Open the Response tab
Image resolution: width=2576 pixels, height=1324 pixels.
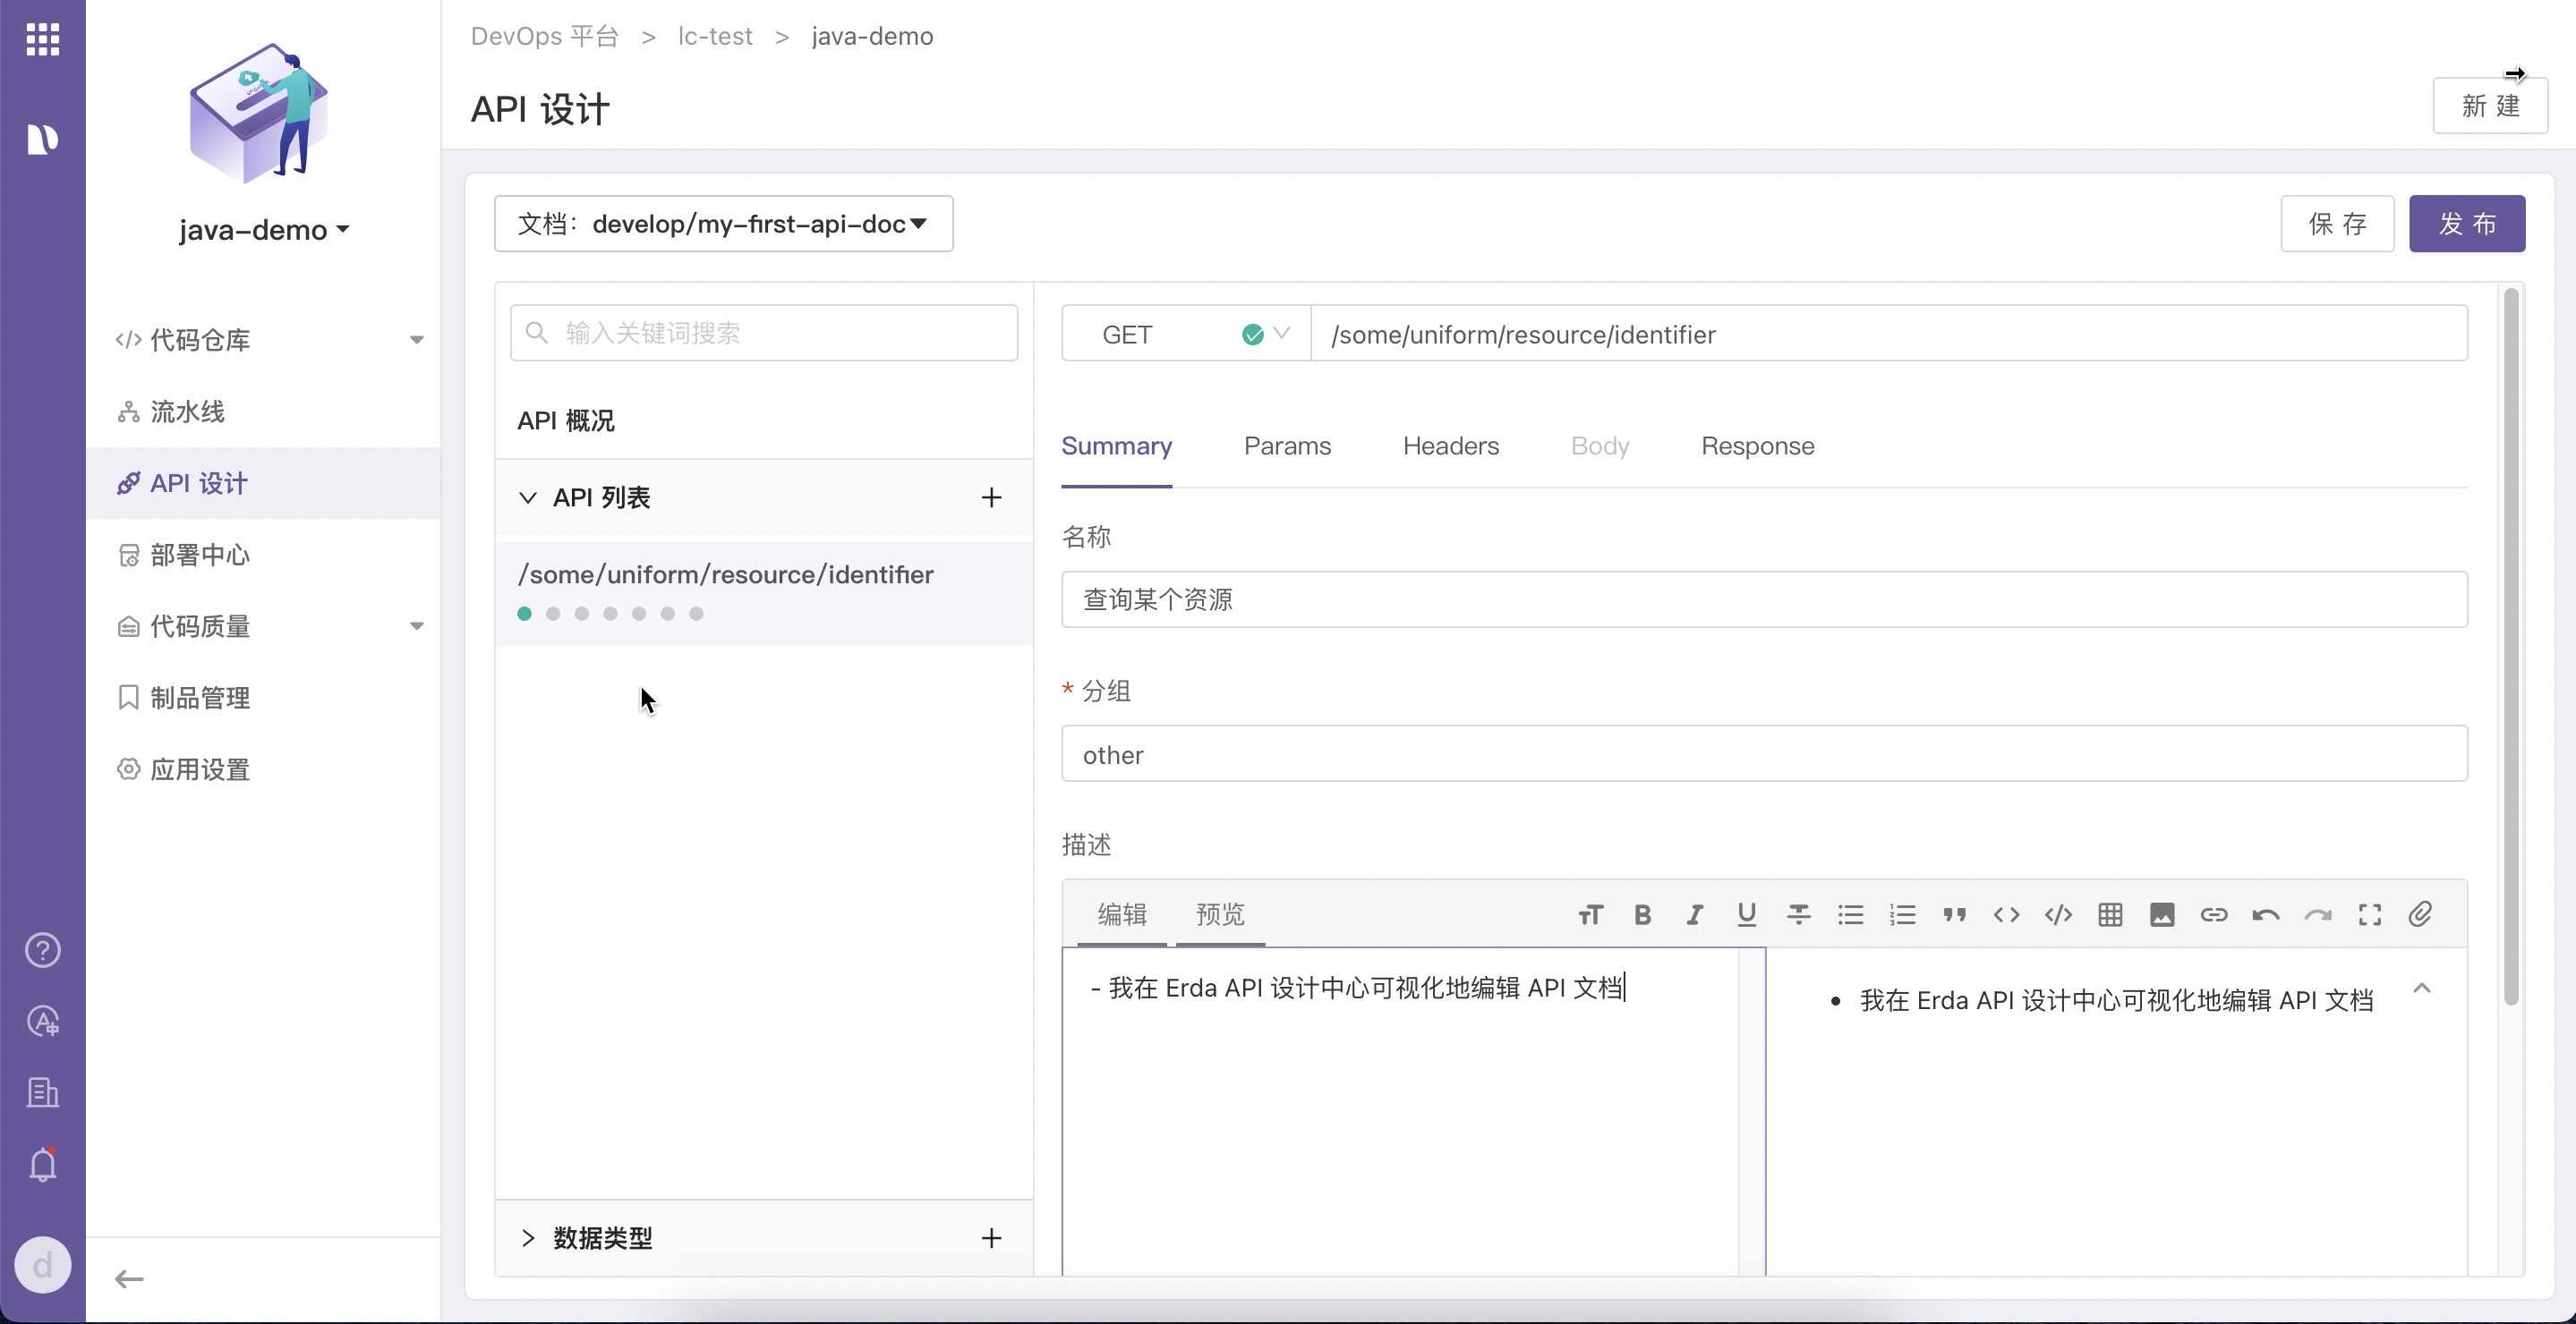(1757, 446)
